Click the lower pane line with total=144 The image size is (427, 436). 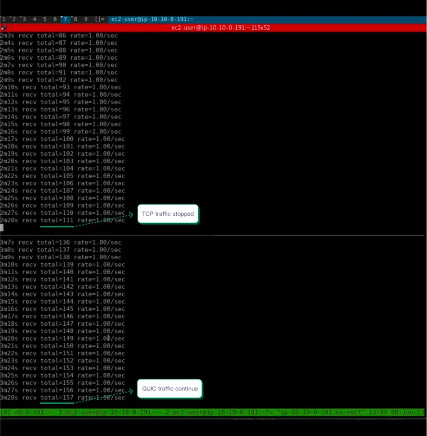62,302
